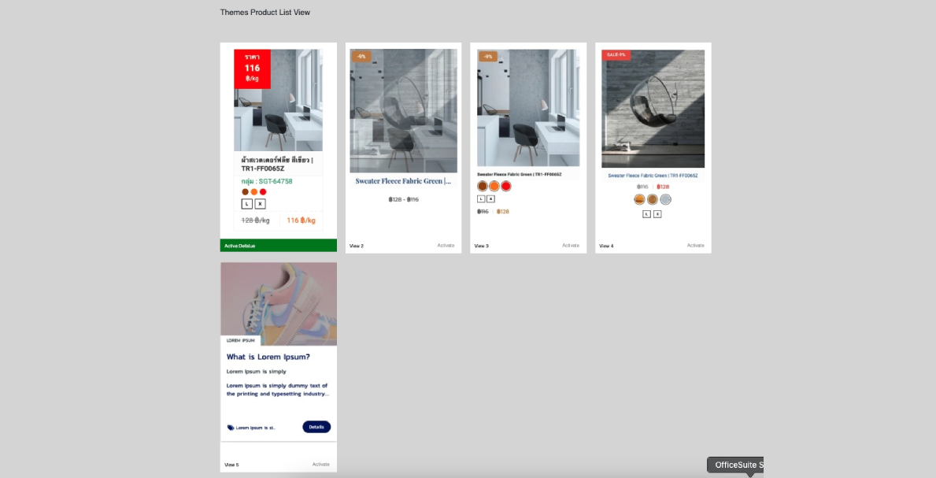936x478 pixels.
Task: Pick the red color swatch in View 3
Action: [x=506, y=187]
